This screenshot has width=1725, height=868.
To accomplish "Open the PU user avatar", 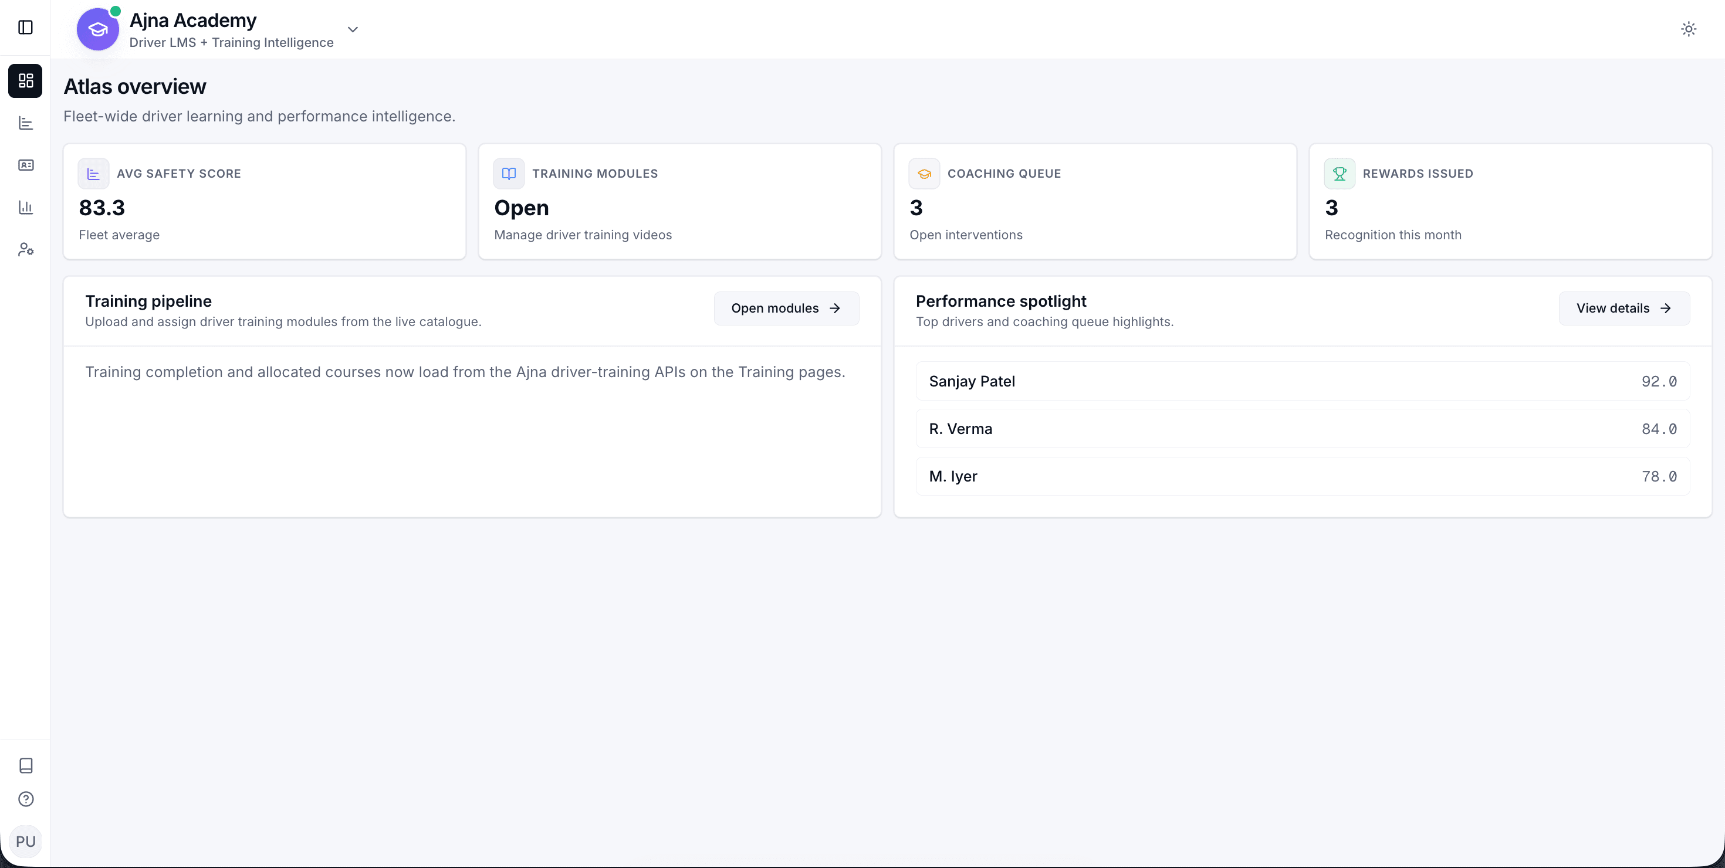I will click(x=25, y=841).
